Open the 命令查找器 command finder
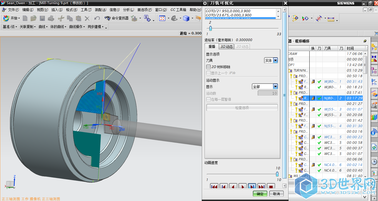Image resolution: width=378 pixels, height=201 pixels. pos(116,18)
